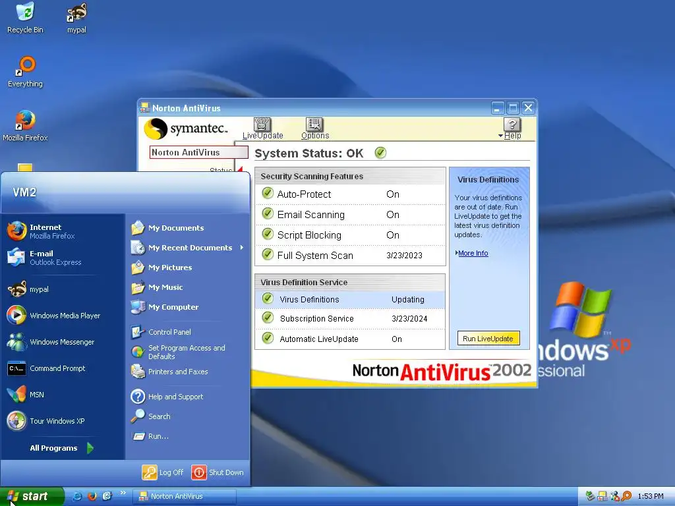This screenshot has width=675, height=506.
Task: Open Search from Start menu
Action: pos(188,416)
